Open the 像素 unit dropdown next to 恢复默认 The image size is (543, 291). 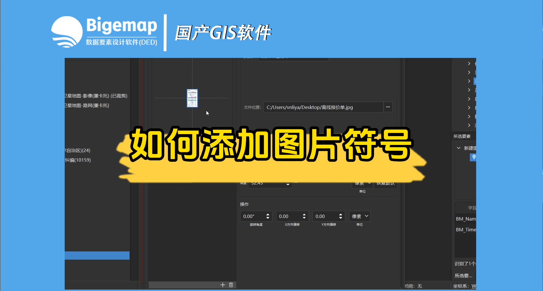362,183
